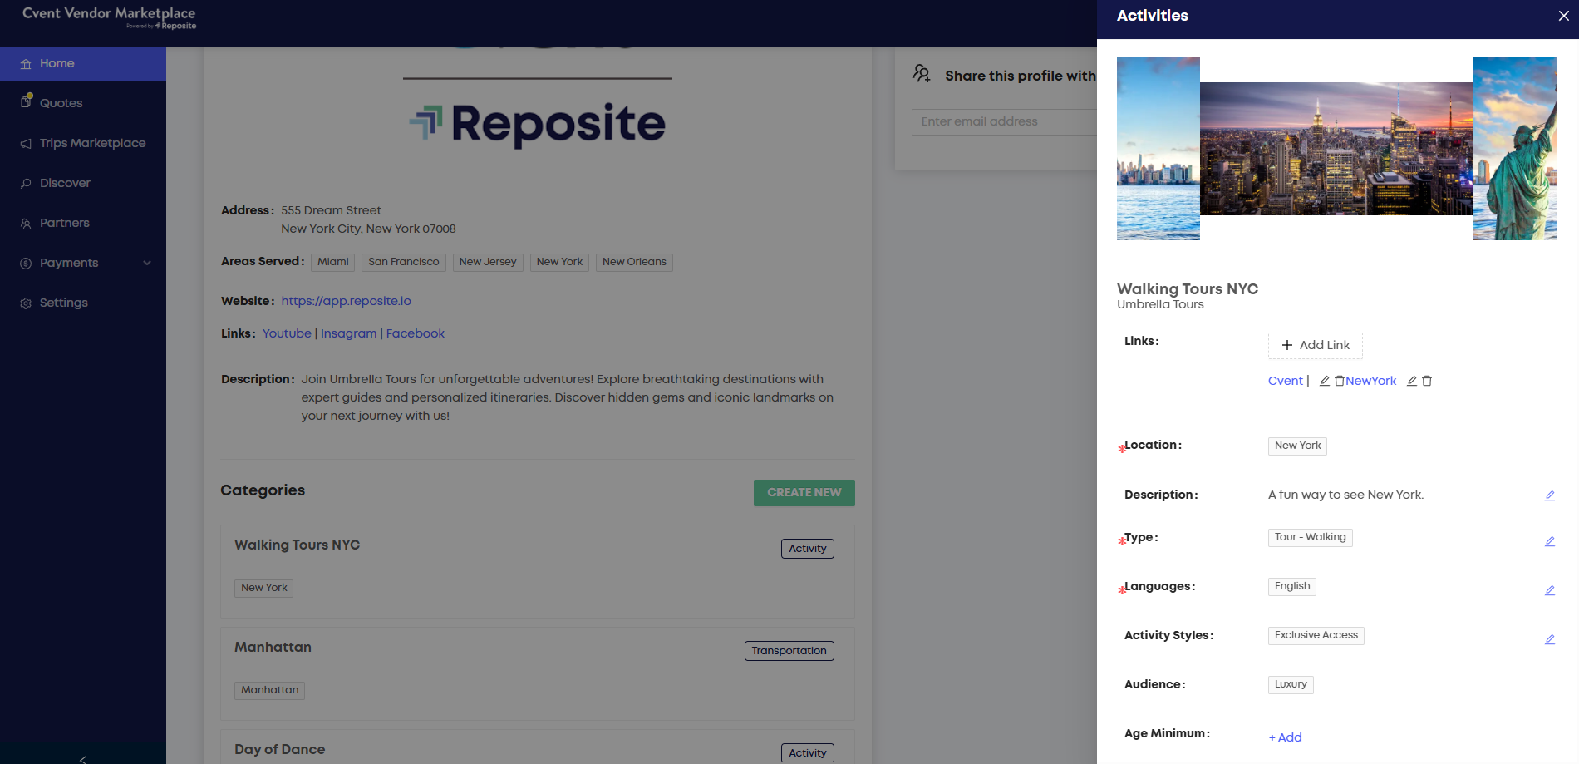Screen dimensions: 1579x764
Task: Collapse the sidebar with the bottom arrow
Action: coord(83,758)
